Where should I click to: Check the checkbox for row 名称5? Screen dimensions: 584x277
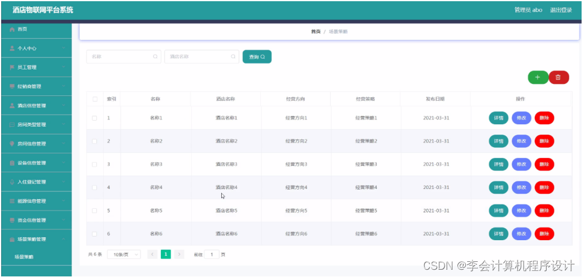[95, 211]
